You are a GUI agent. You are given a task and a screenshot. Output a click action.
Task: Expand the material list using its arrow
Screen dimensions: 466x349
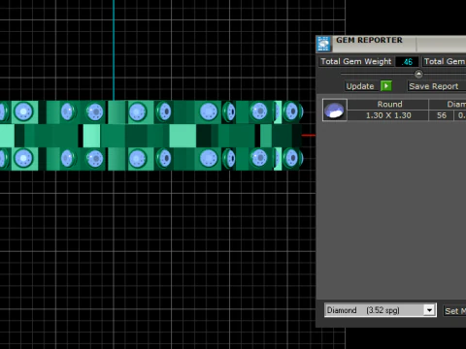click(429, 310)
